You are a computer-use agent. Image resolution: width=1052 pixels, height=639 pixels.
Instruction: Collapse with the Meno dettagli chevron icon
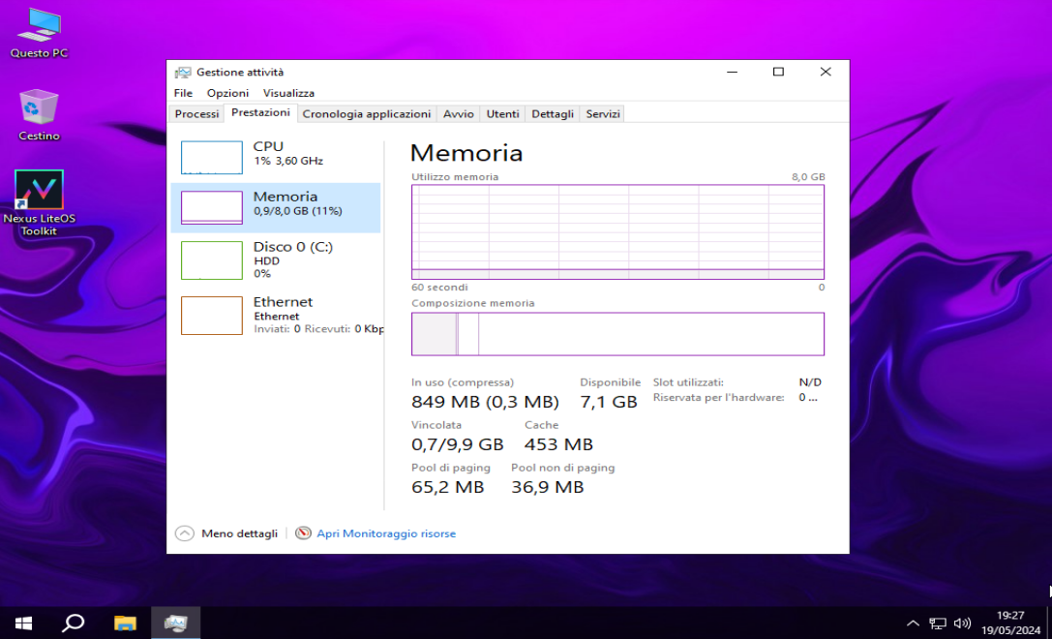point(184,533)
